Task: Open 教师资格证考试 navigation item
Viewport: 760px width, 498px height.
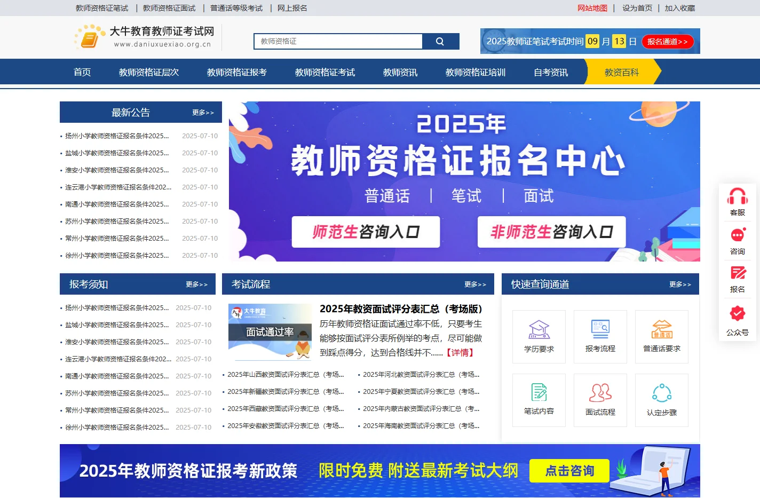Action: pos(325,72)
